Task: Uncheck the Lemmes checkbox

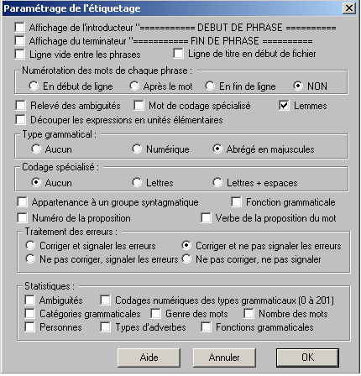Action: click(284, 106)
